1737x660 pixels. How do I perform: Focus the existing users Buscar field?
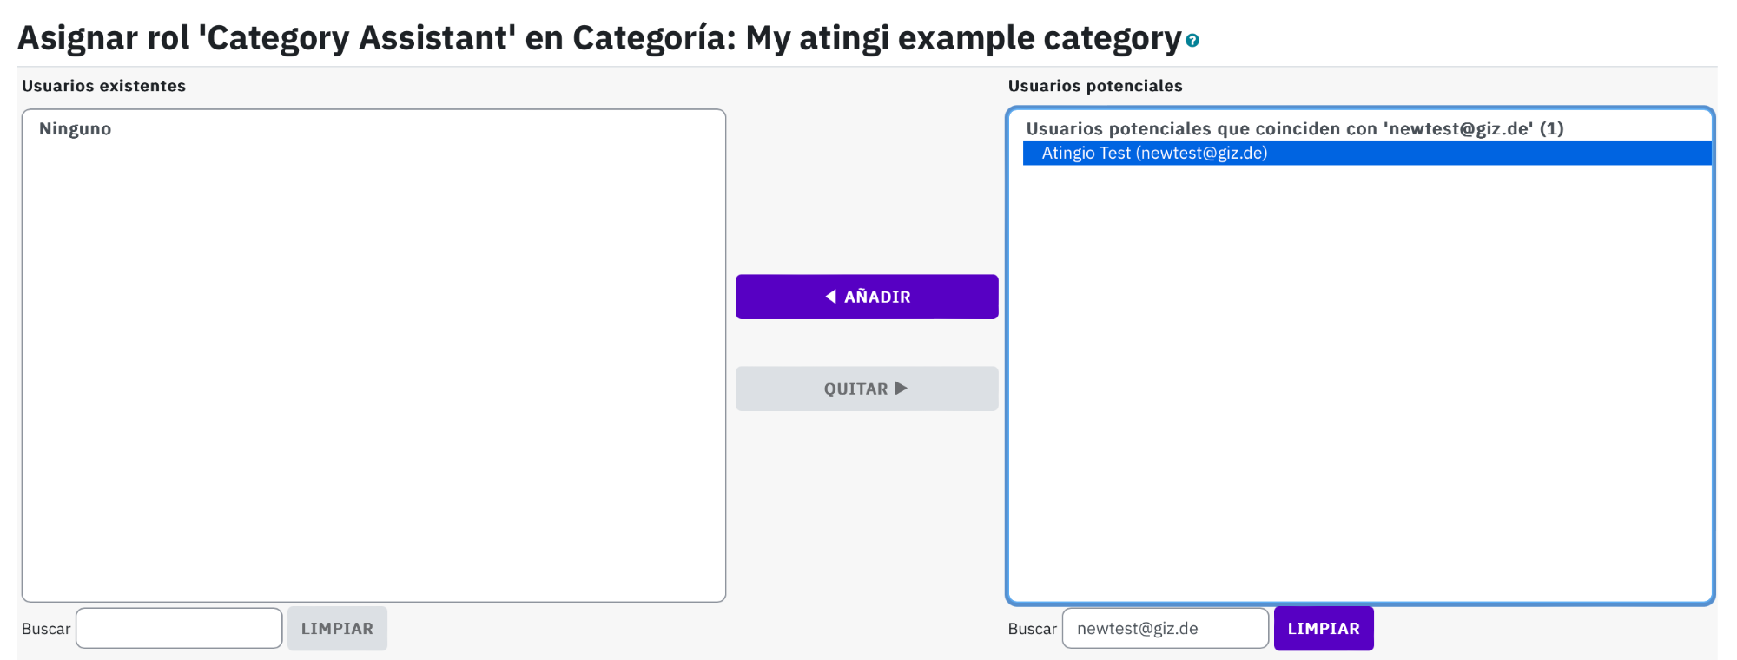(179, 629)
